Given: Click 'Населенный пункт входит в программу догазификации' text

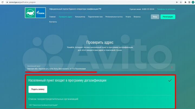Looking at the screenshot, I should pyautogui.click(x=67, y=80).
